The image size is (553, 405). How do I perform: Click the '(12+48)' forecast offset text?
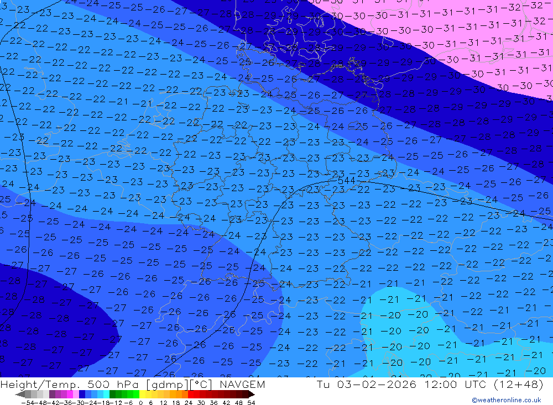[x=519, y=384]
